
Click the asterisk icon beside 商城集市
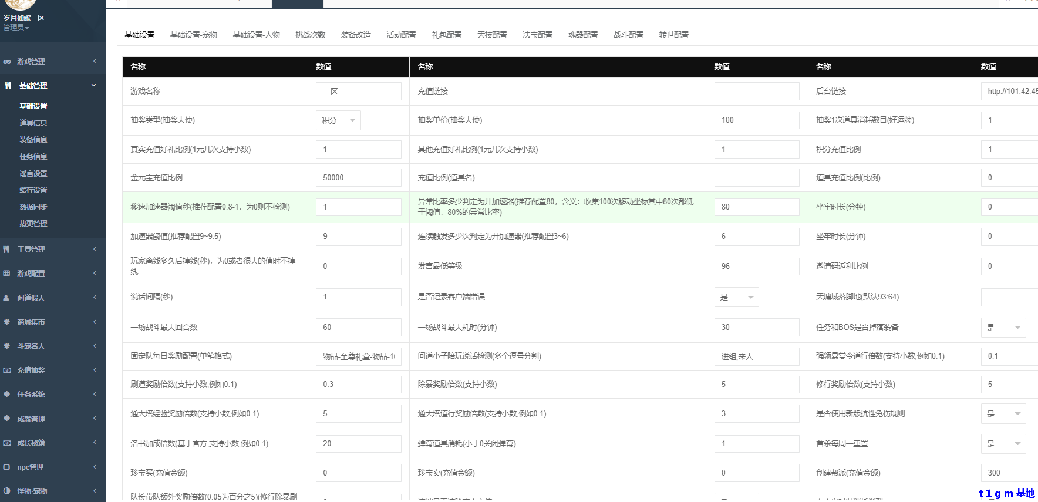pyautogui.click(x=6, y=322)
